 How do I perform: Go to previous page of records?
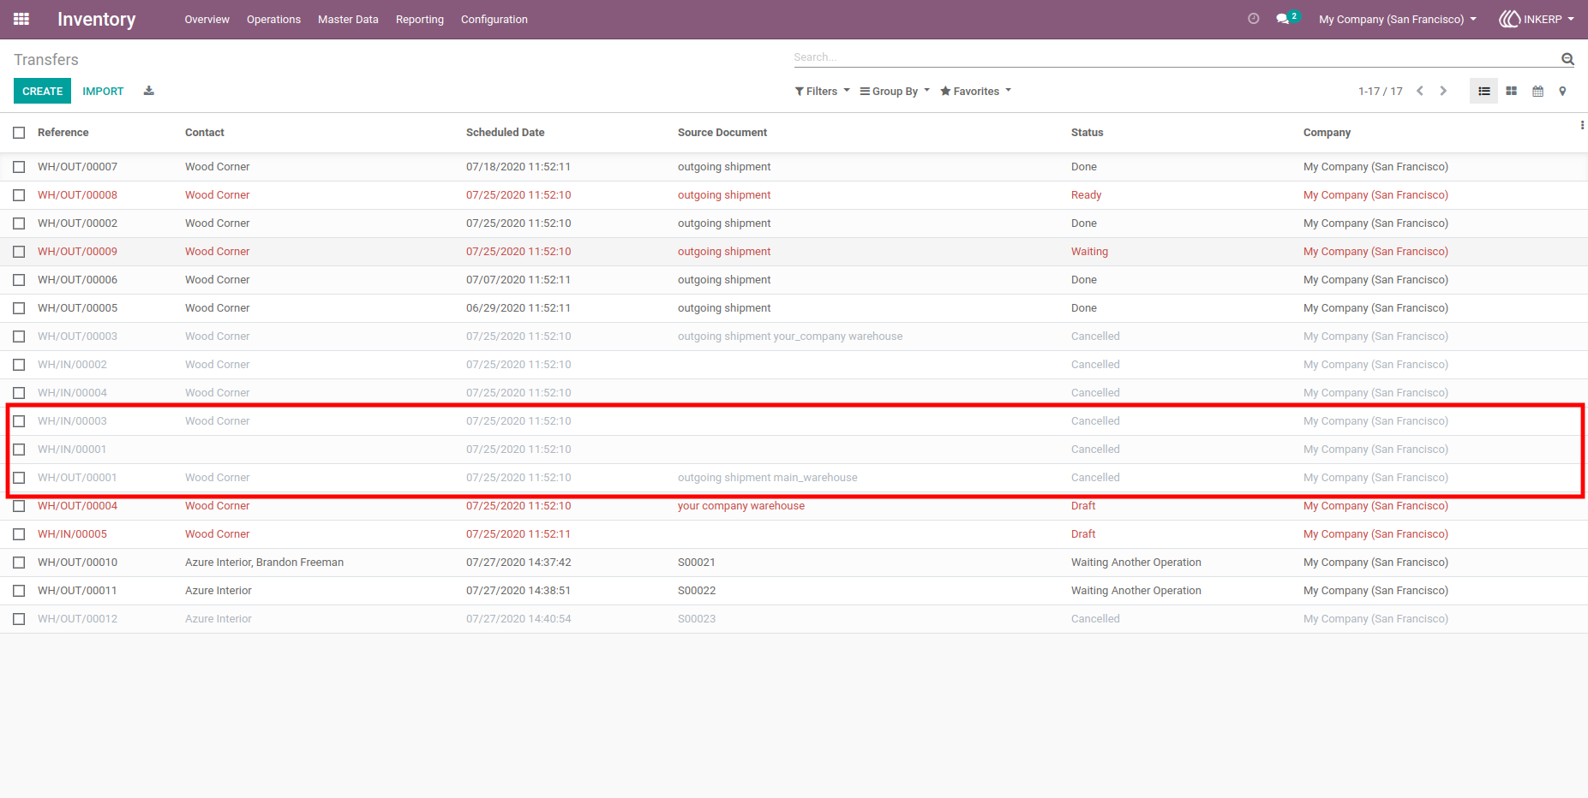pyautogui.click(x=1420, y=91)
